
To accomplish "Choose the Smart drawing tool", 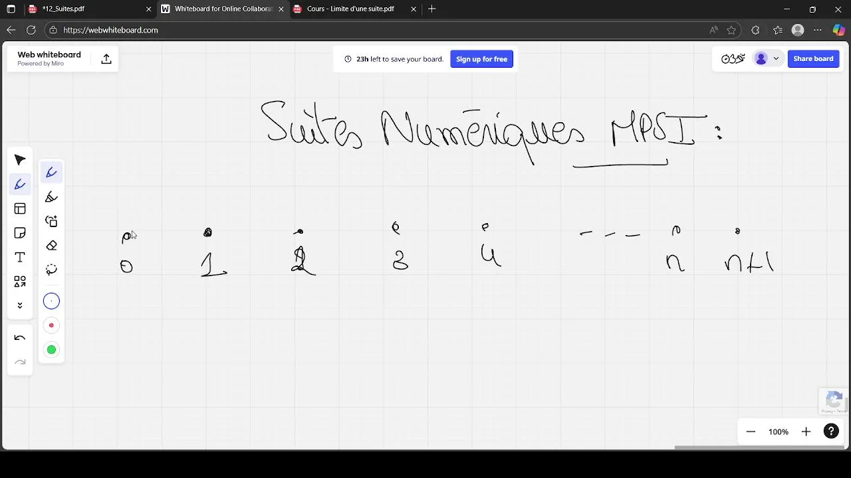I will tap(51, 221).
